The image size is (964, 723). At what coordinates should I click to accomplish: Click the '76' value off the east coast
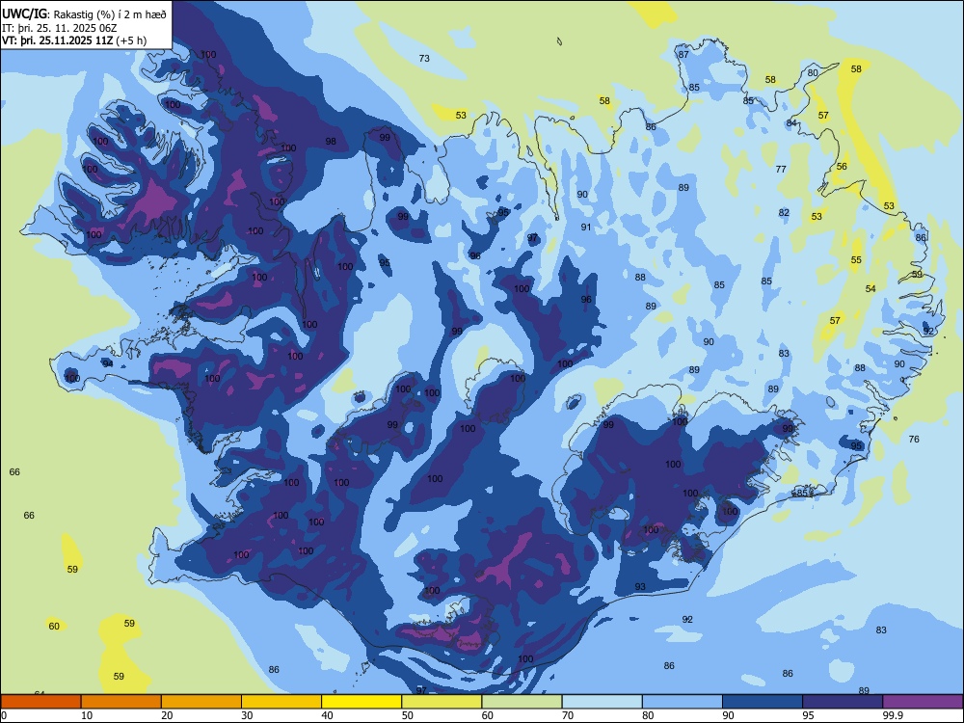pyautogui.click(x=914, y=439)
